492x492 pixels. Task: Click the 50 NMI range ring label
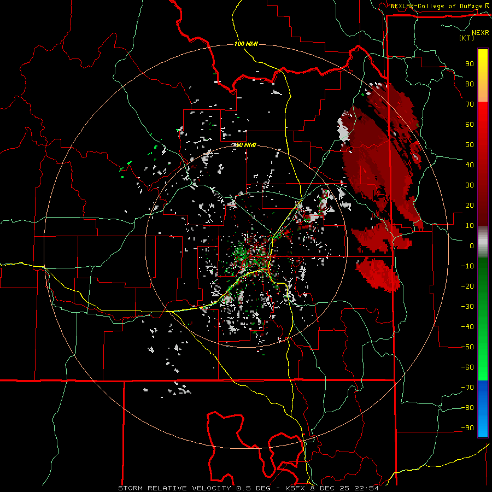pyautogui.click(x=247, y=145)
